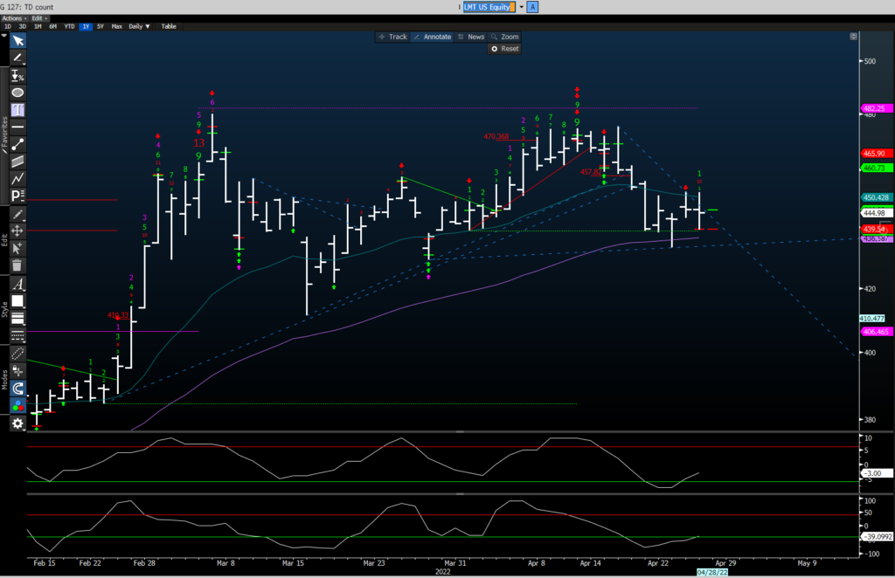Viewport: 895px width, 578px height.
Task: Open the line thickness style selector
Action: [x=17, y=318]
